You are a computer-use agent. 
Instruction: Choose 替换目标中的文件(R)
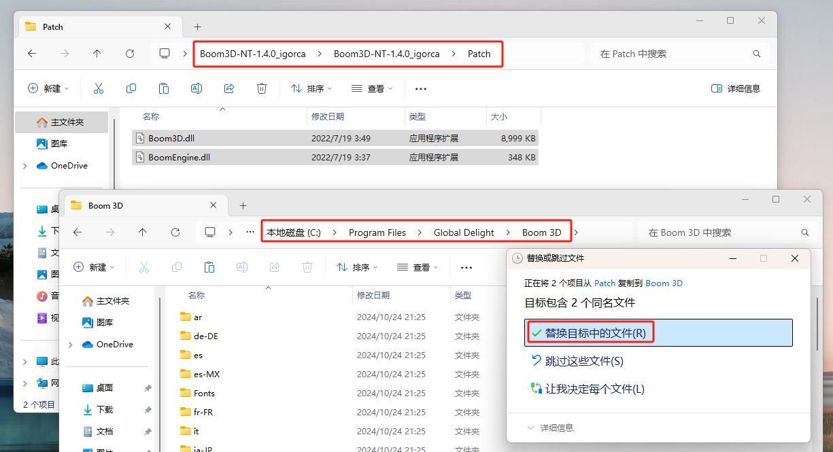[658, 333]
